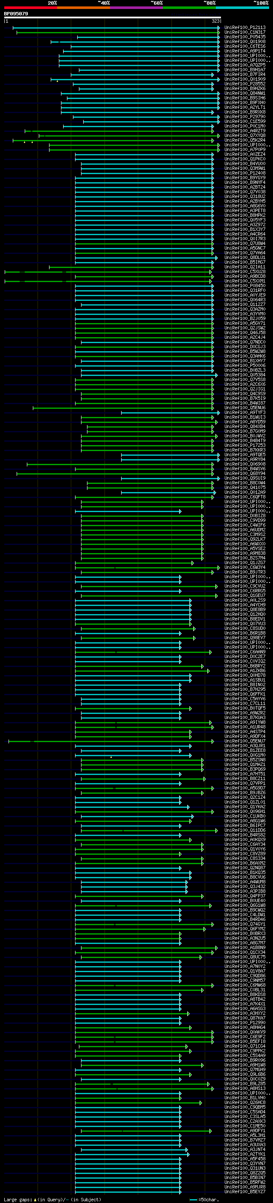Screen dimensions: 273x1203
Task: Open hit UniRef100_Q01909
Action: [x=245, y=79]
